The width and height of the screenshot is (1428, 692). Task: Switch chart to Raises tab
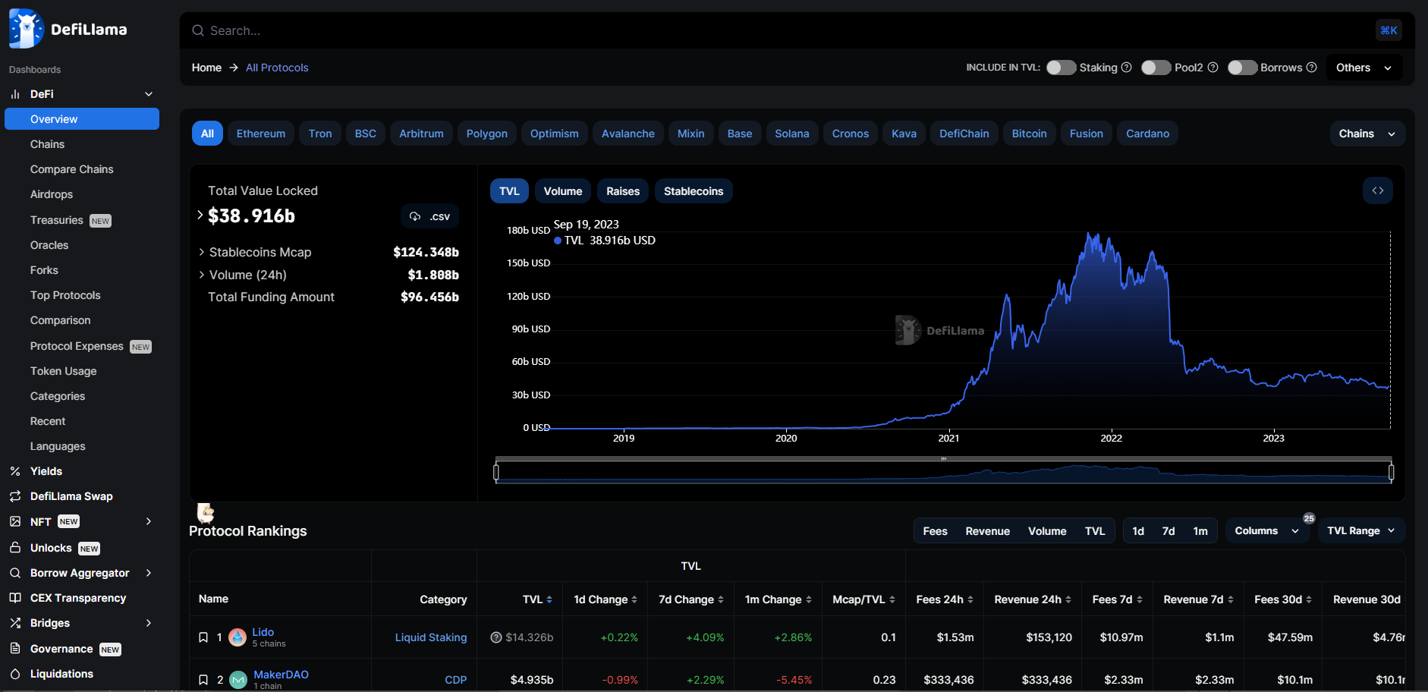pyautogui.click(x=623, y=191)
